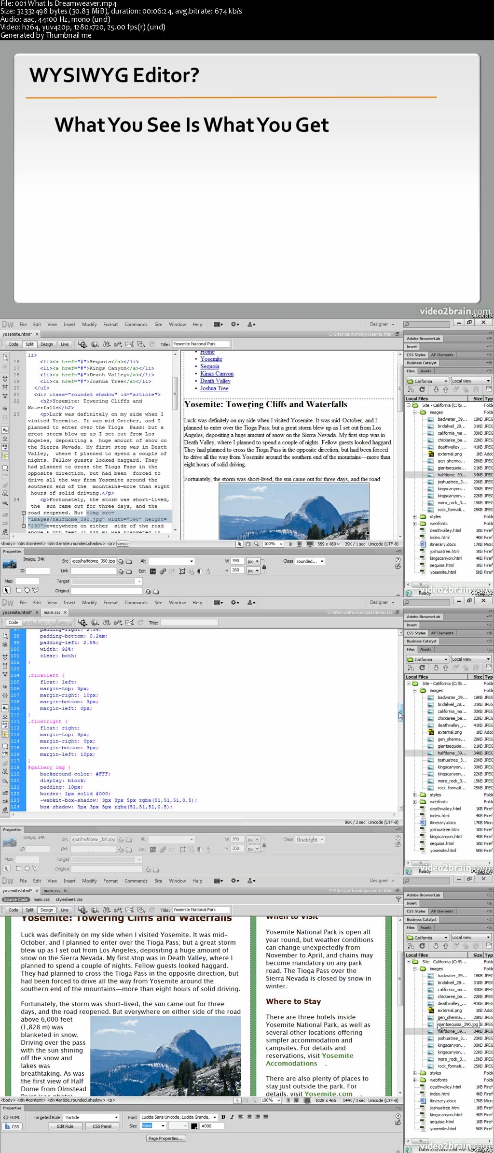Choose Polygon hotspot tool in image Properties
494x1153 pixels.
tap(35, 590)
